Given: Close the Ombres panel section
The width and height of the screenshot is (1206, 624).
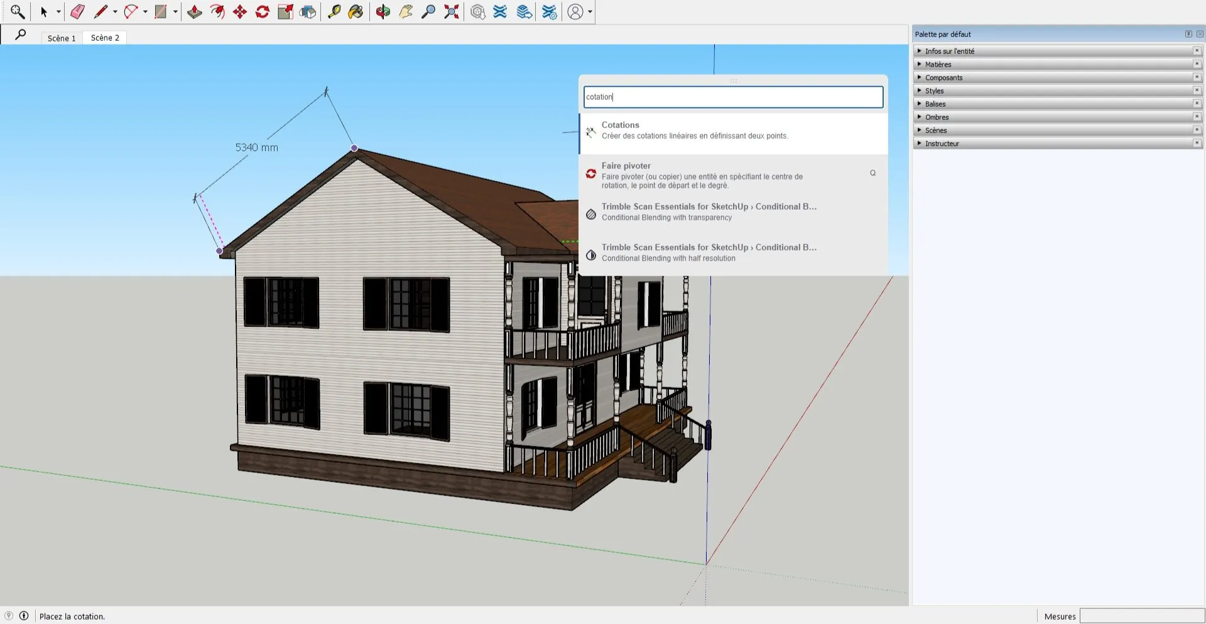Looking at the screenshot, I should 1197,117.
